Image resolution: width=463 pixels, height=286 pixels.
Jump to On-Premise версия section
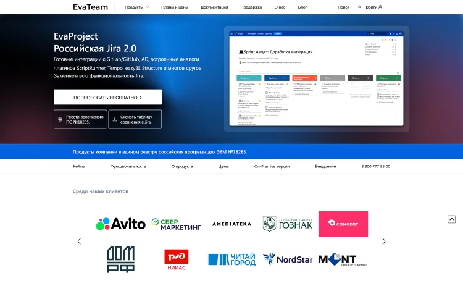pos(272,166)
